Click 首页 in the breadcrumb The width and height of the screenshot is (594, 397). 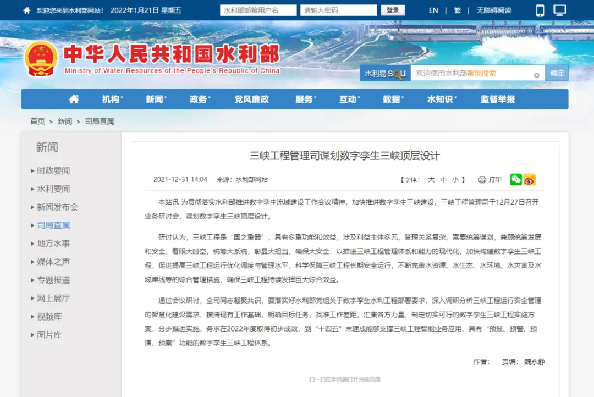(37, 122)
